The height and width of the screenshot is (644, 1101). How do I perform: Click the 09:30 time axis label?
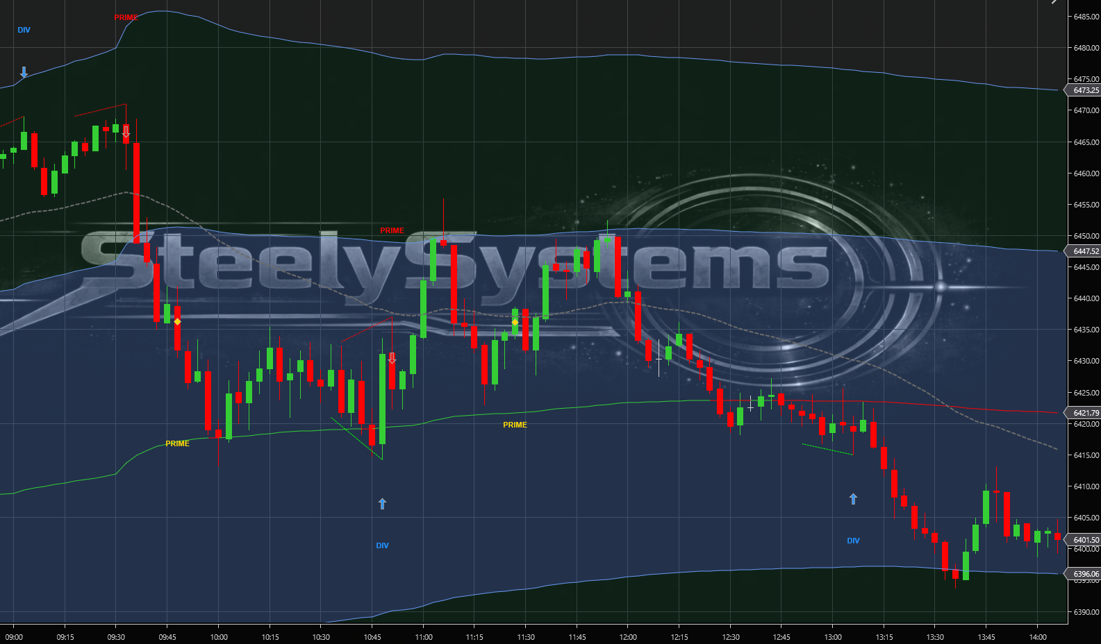pos(116,637)
